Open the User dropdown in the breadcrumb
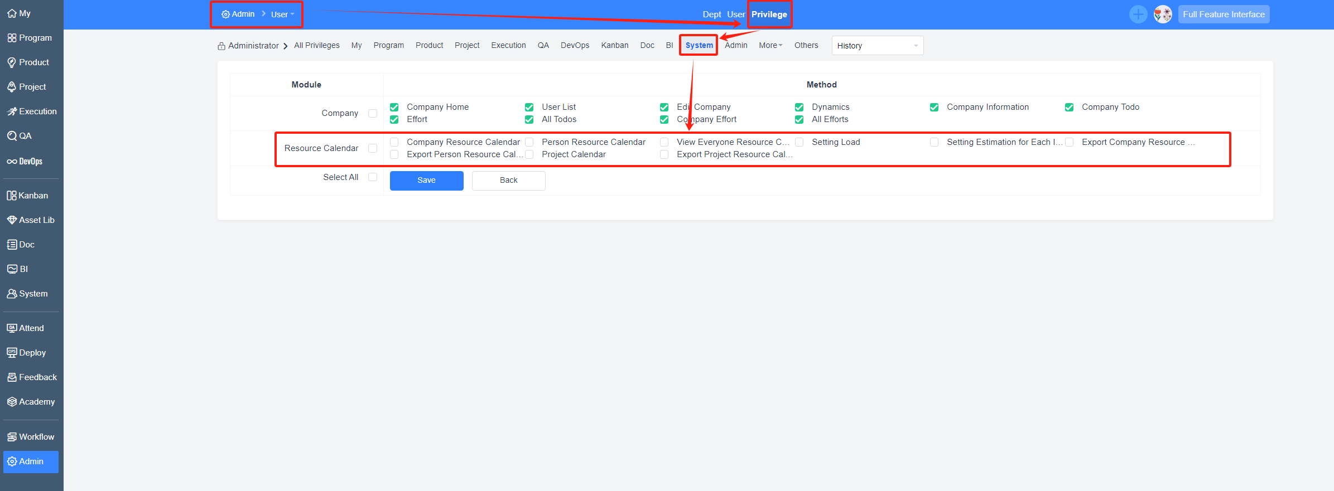The image size is (1334, 491). click(282, 14)
